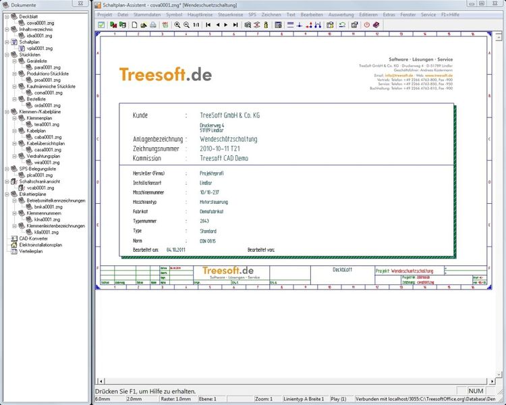The width and height of the screenshot is (506, 405).
Task: Click the Zoom: 1 status bar field
Action: pos(267,399)
